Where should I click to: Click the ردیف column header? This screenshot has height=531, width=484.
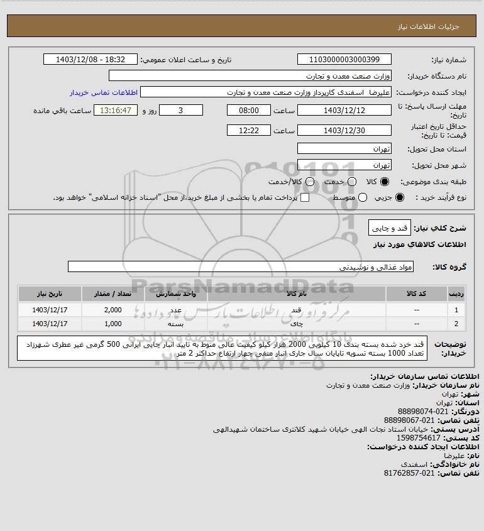[456, 293]
